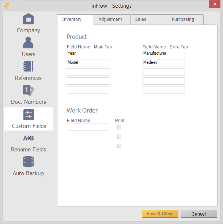Click the Field Name - Extra Tab label

coord(165,47)
